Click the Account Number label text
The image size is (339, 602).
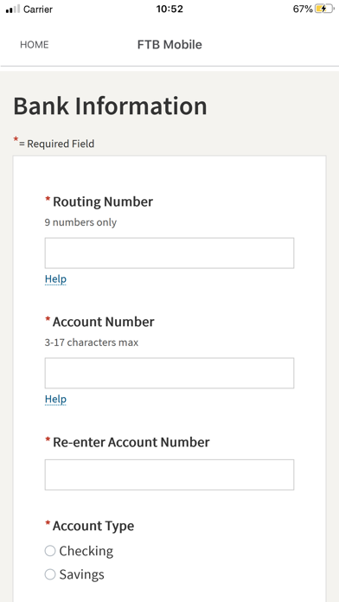(x=103, y=322)
